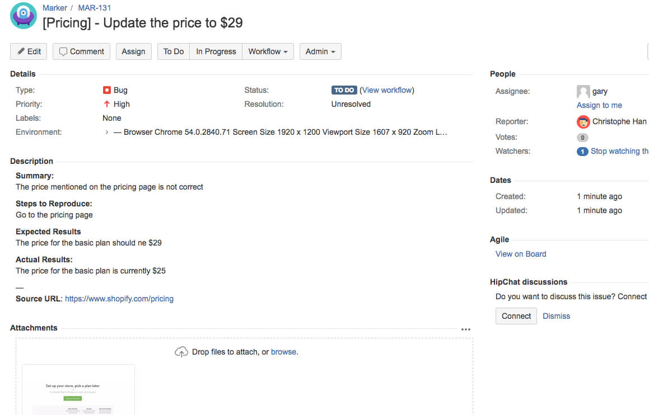Viewport: 649px width, 415px height.
Task: Click the Assign to me link
Action: click(x=599, y=105)
